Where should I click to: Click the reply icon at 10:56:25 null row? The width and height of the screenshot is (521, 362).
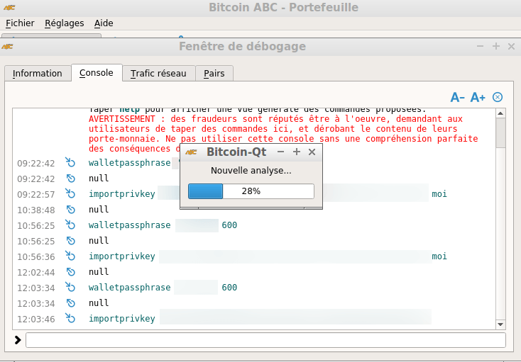point(70,241)
